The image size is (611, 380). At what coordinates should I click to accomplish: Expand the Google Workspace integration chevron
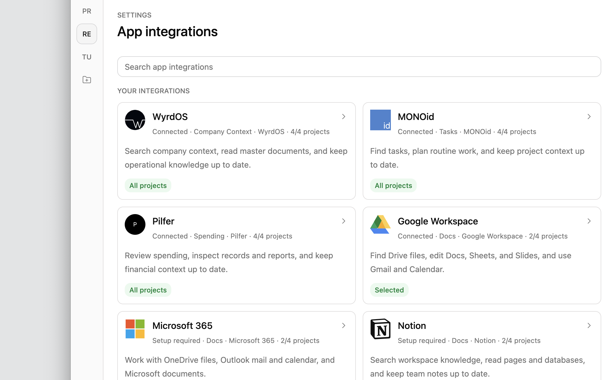[x=589, y=221]
